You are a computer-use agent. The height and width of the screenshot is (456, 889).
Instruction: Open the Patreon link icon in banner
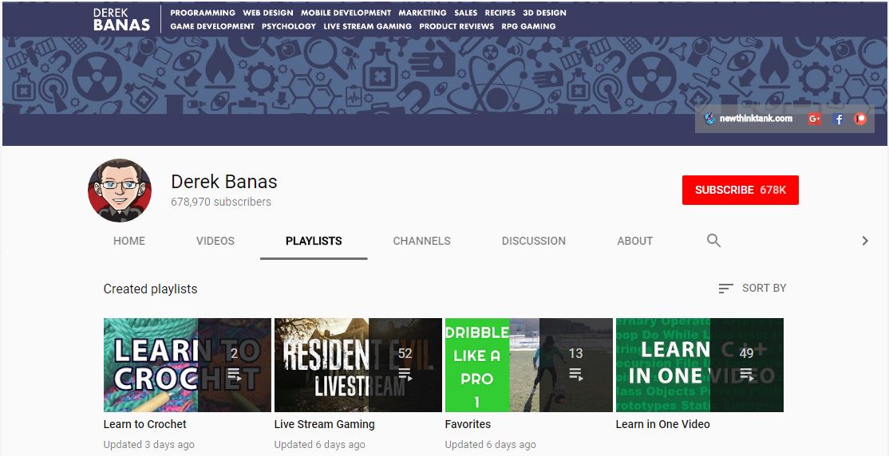(860, 119)
